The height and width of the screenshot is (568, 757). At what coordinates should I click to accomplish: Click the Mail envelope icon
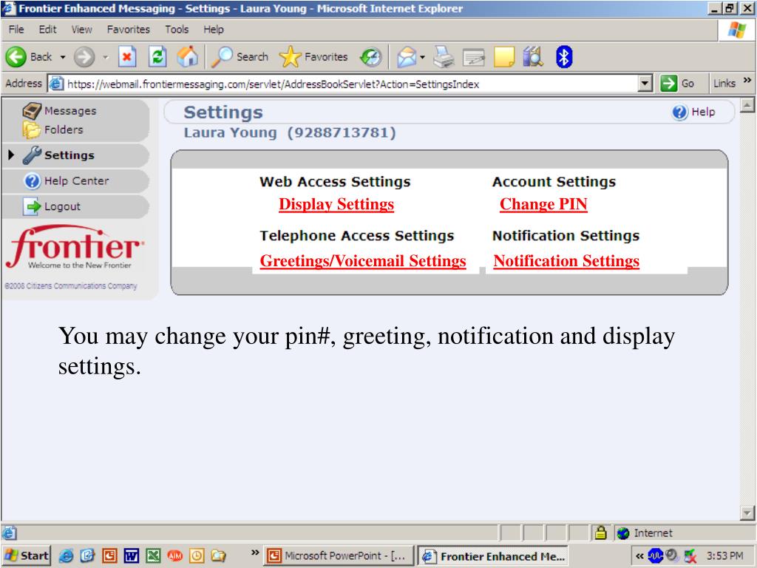407,57
